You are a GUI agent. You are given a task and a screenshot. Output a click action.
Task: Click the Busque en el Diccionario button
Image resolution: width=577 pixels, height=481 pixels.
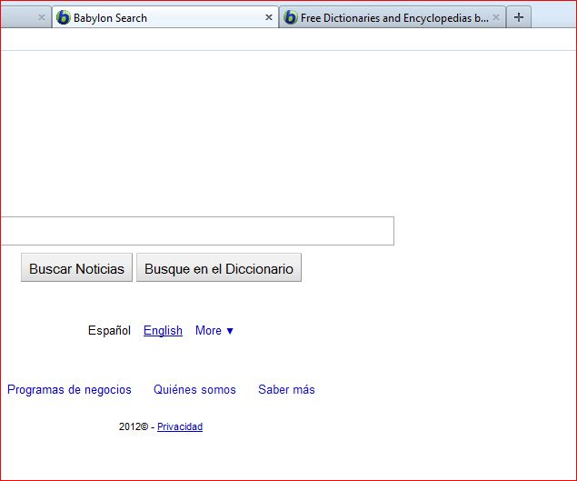tap(219, 267)
